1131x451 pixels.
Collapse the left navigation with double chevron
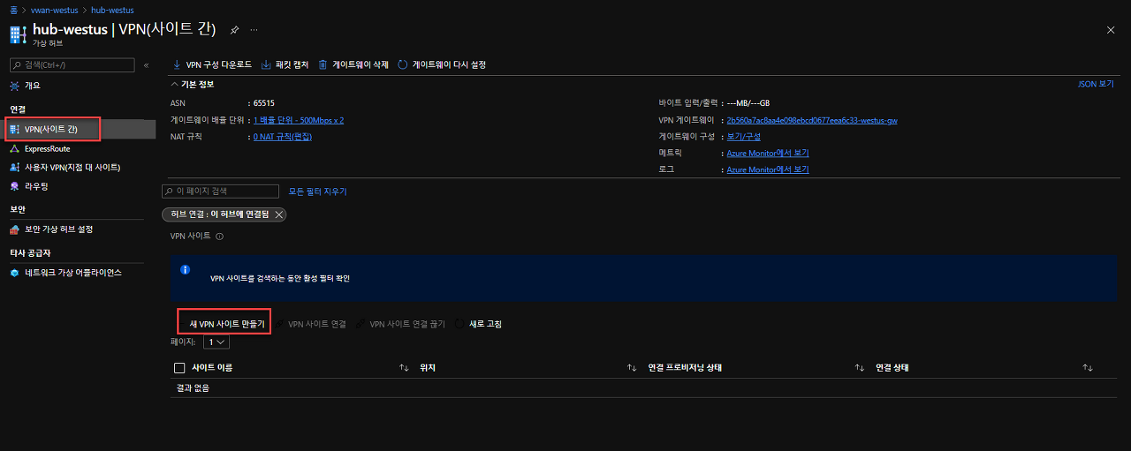pyautogui.click(x=147, y=65)
